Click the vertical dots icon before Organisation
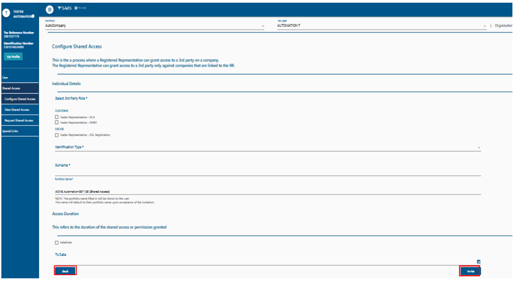516x281 pixels. (x=490, y=26)
